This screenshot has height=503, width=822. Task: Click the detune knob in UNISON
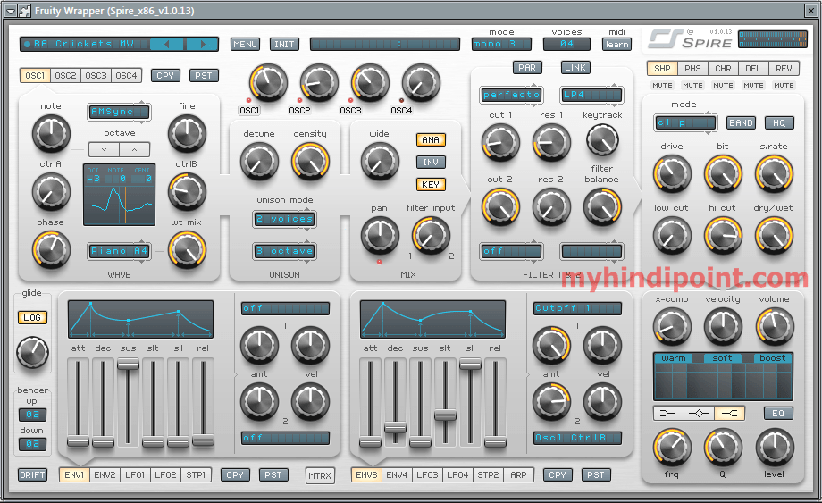(259, 162)
